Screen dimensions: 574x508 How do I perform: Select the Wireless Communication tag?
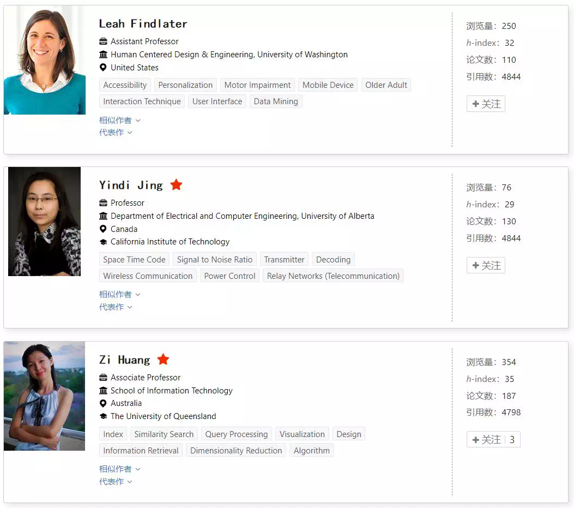148,276
